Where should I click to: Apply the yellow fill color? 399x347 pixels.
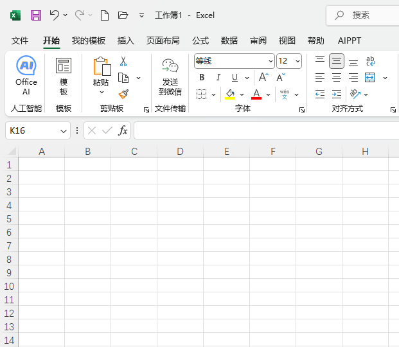(x=230, y=94)
